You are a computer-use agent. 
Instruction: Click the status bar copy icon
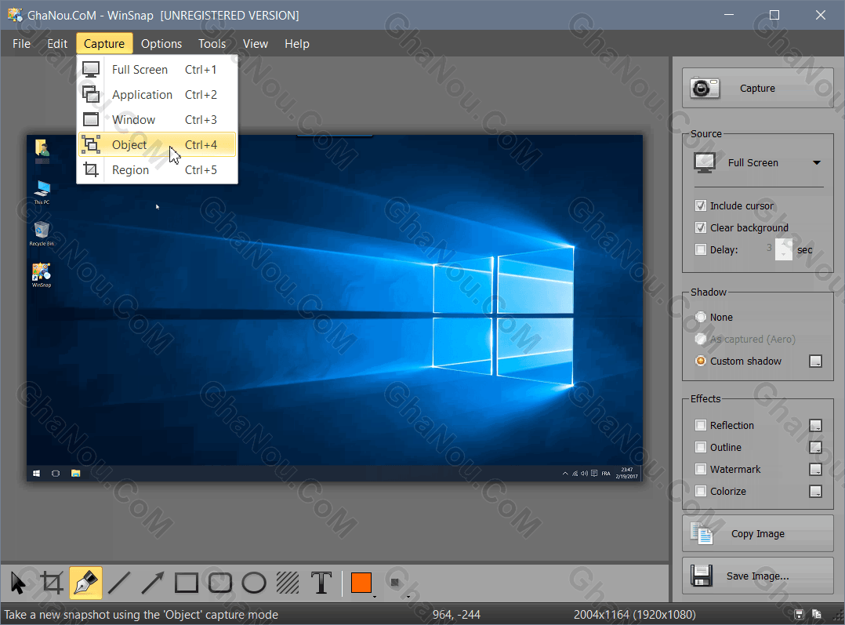pyautogui.click(x=817, y=614)
